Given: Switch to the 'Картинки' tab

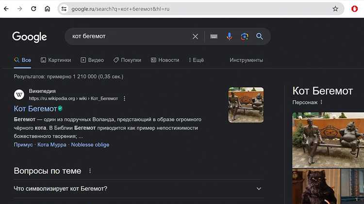Looking at the screenshot, I should click(x=56, y=60).
